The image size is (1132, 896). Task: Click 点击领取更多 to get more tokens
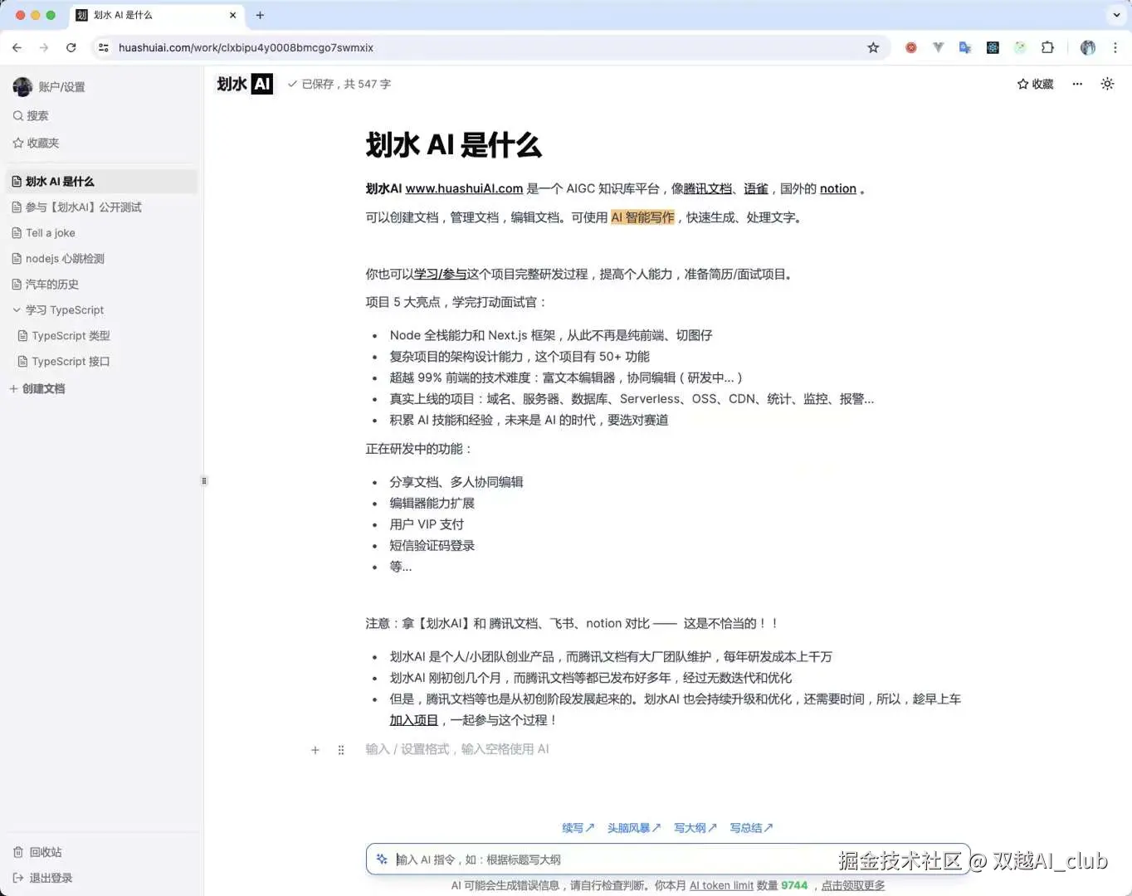[x=853, y=885]
